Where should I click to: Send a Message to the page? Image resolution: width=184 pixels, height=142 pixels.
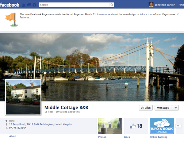point(163,108)
